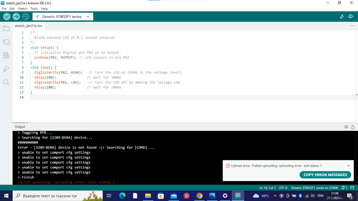Click the notifications bell in status bar
The image size is (358, 201).
click(344, 188)
